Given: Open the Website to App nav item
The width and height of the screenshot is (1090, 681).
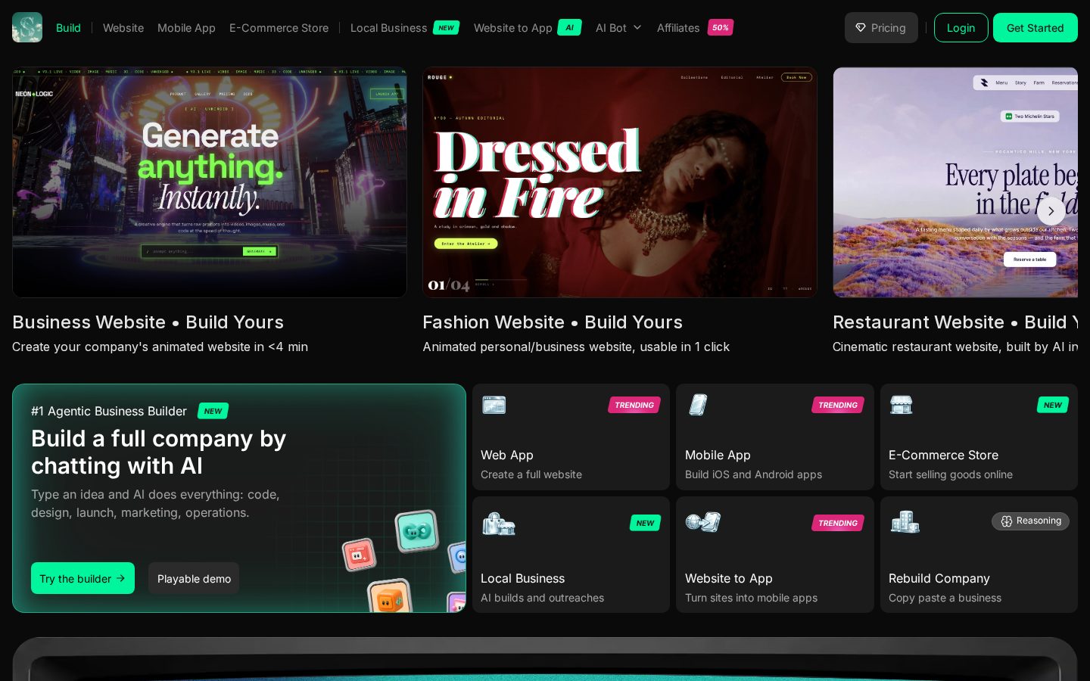Looking at the screenshot, I should [x=512, y=28].
